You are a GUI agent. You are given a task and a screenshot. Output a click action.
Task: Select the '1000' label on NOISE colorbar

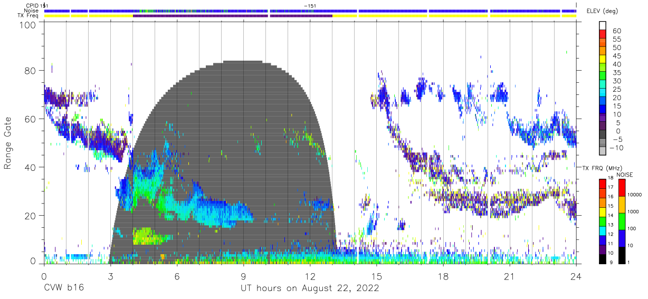[633, 211]
